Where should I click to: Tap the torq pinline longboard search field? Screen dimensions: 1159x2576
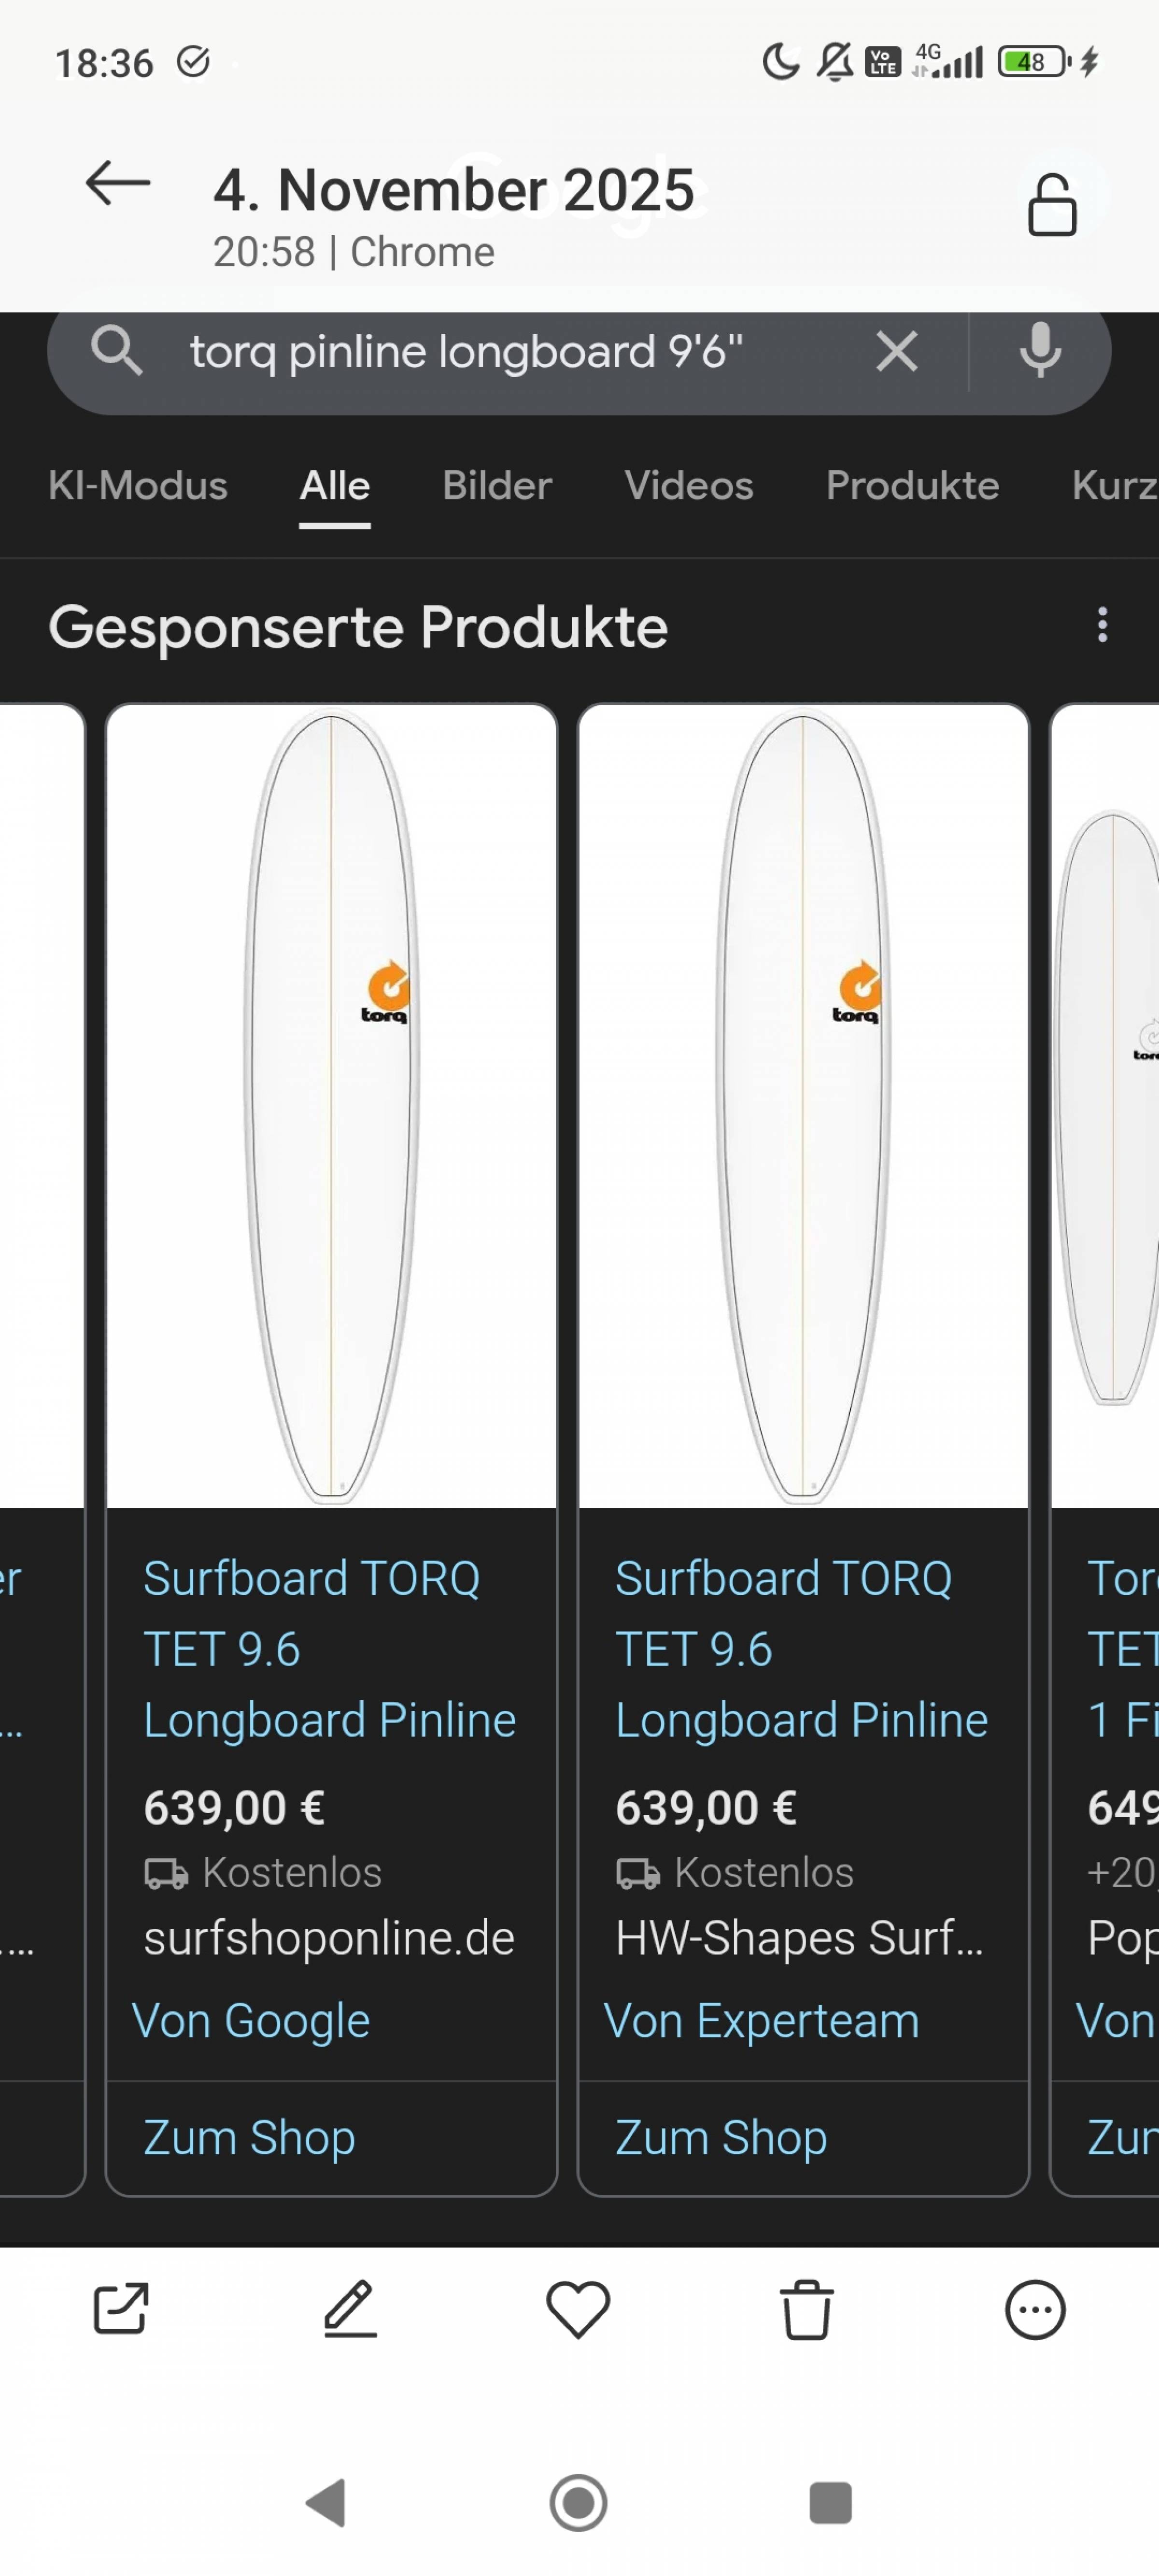pos(500,352)
